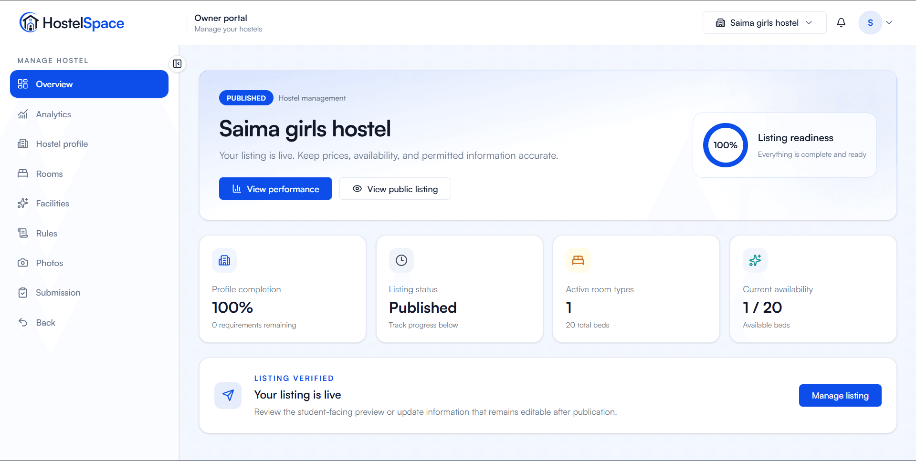Click Back in the sidebar
This screenshot has width=916, height=461.
click(89, 323)
